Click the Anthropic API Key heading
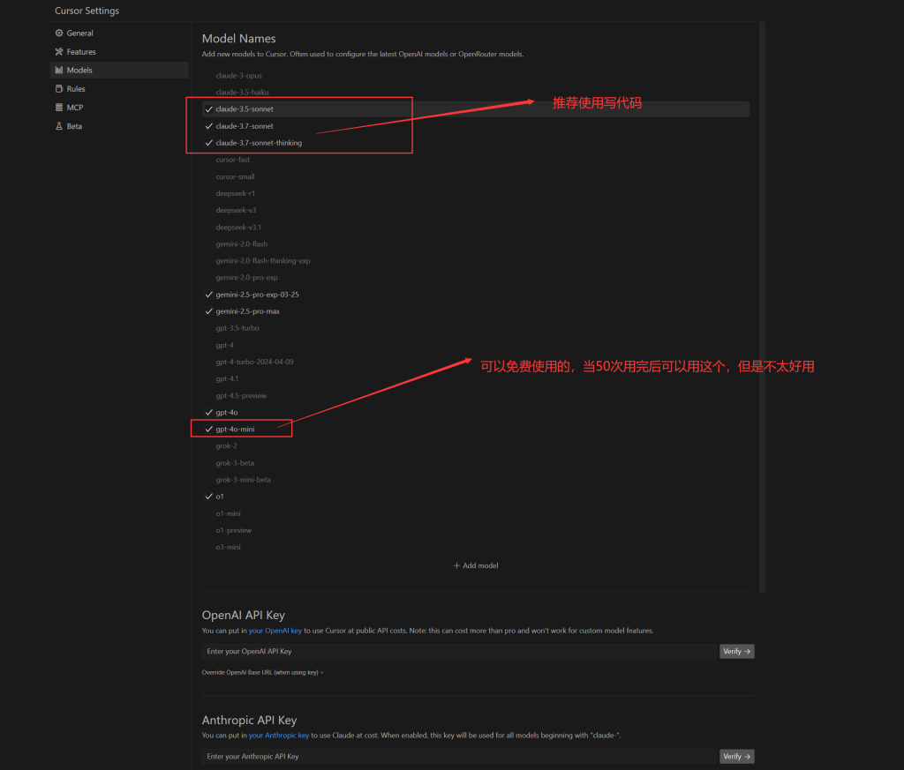 point(249,720)
